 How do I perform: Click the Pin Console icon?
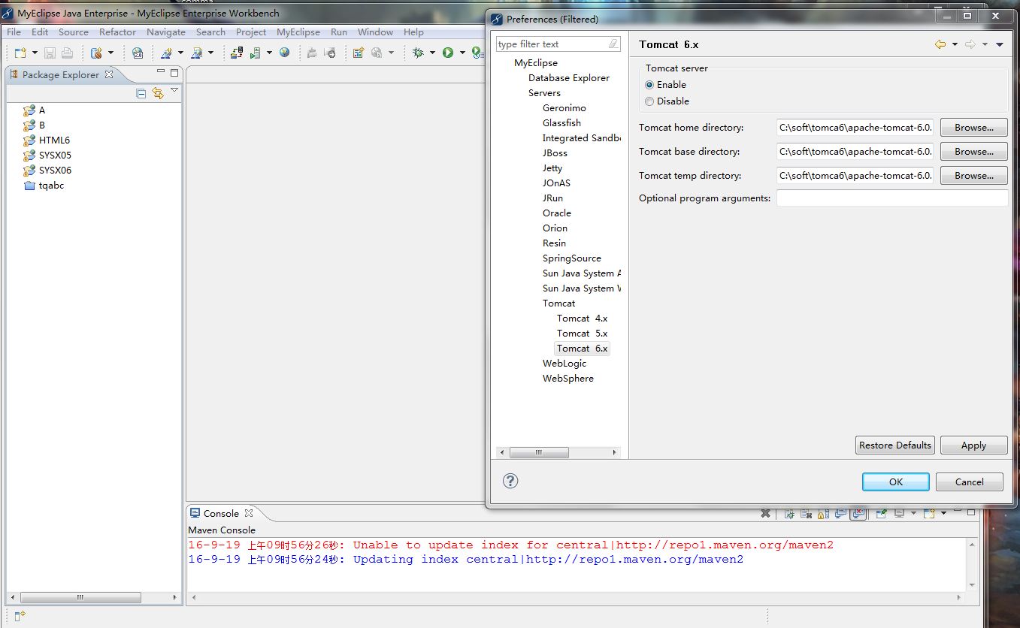[x=881, y=513]
